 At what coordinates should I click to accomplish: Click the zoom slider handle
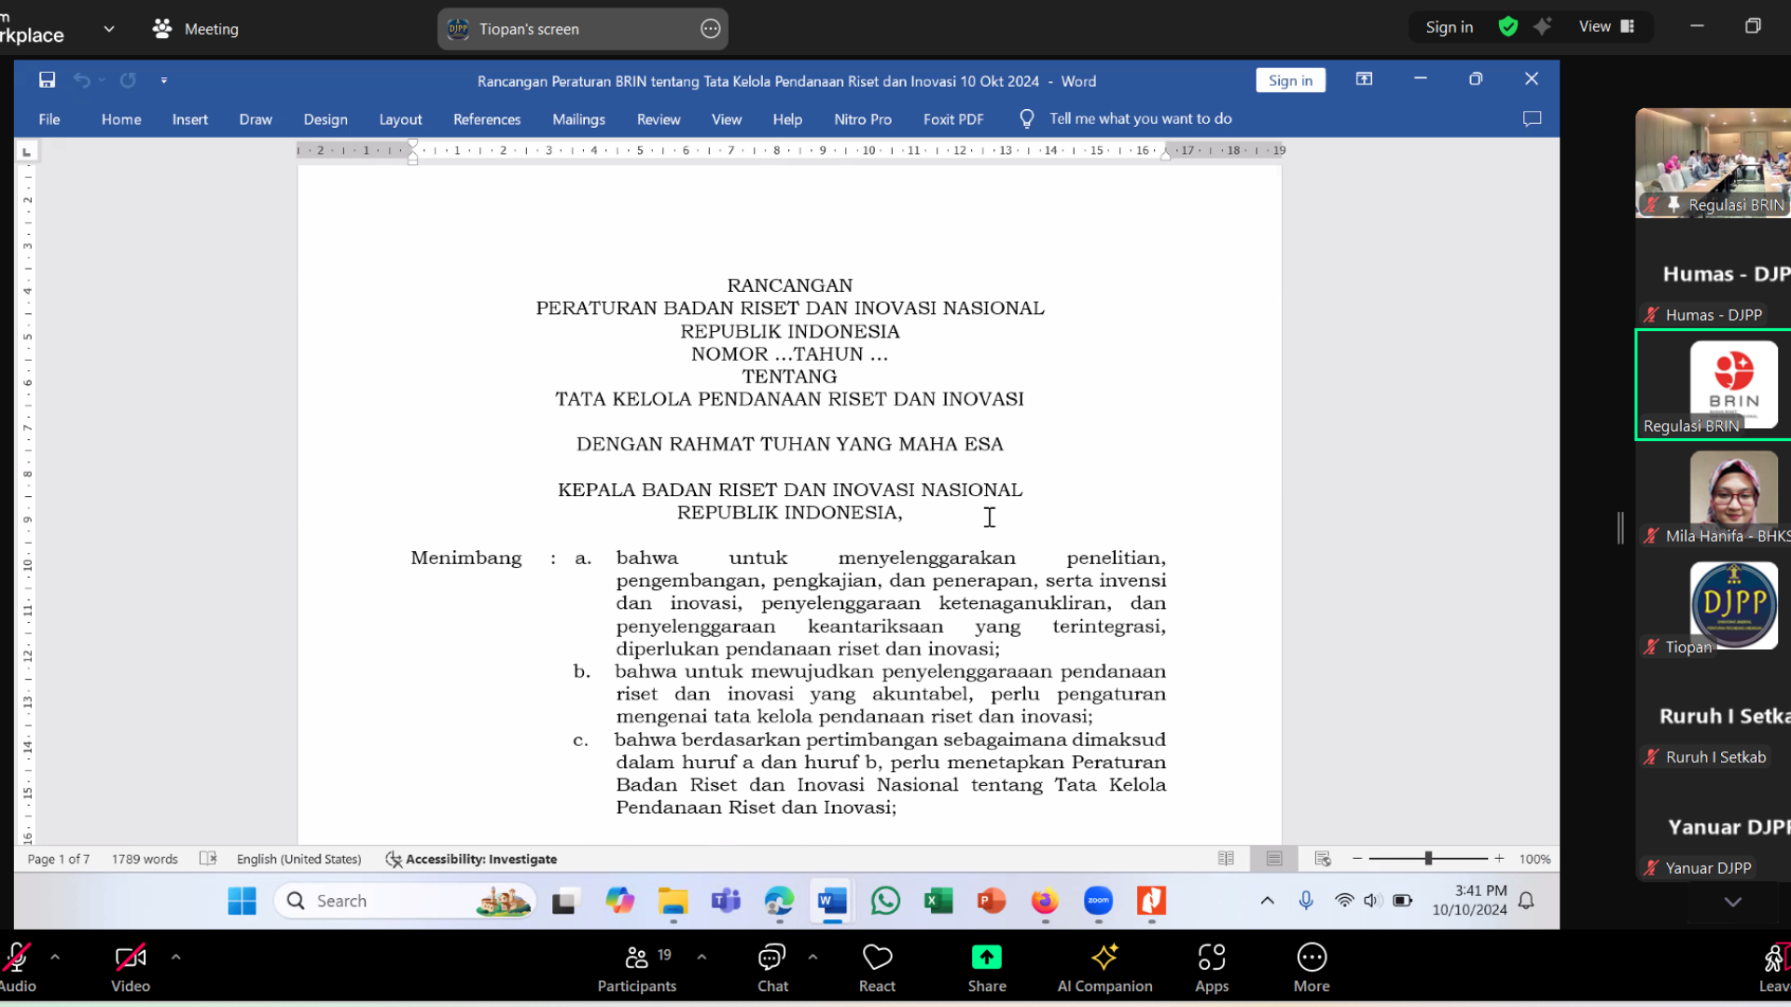(1428, 859)
